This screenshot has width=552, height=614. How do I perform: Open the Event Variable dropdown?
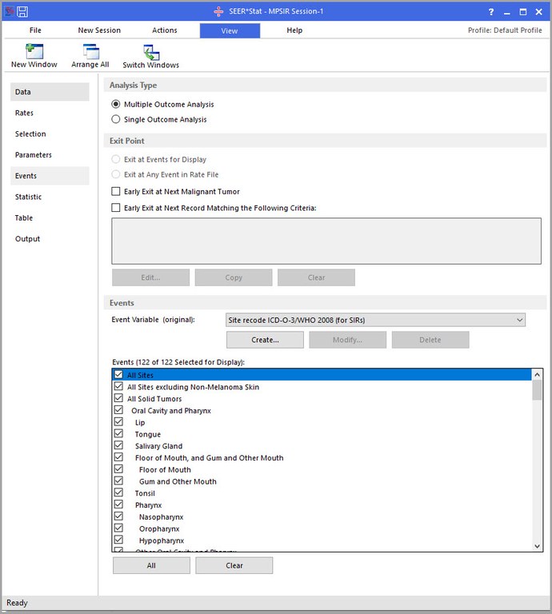point(376,320)
